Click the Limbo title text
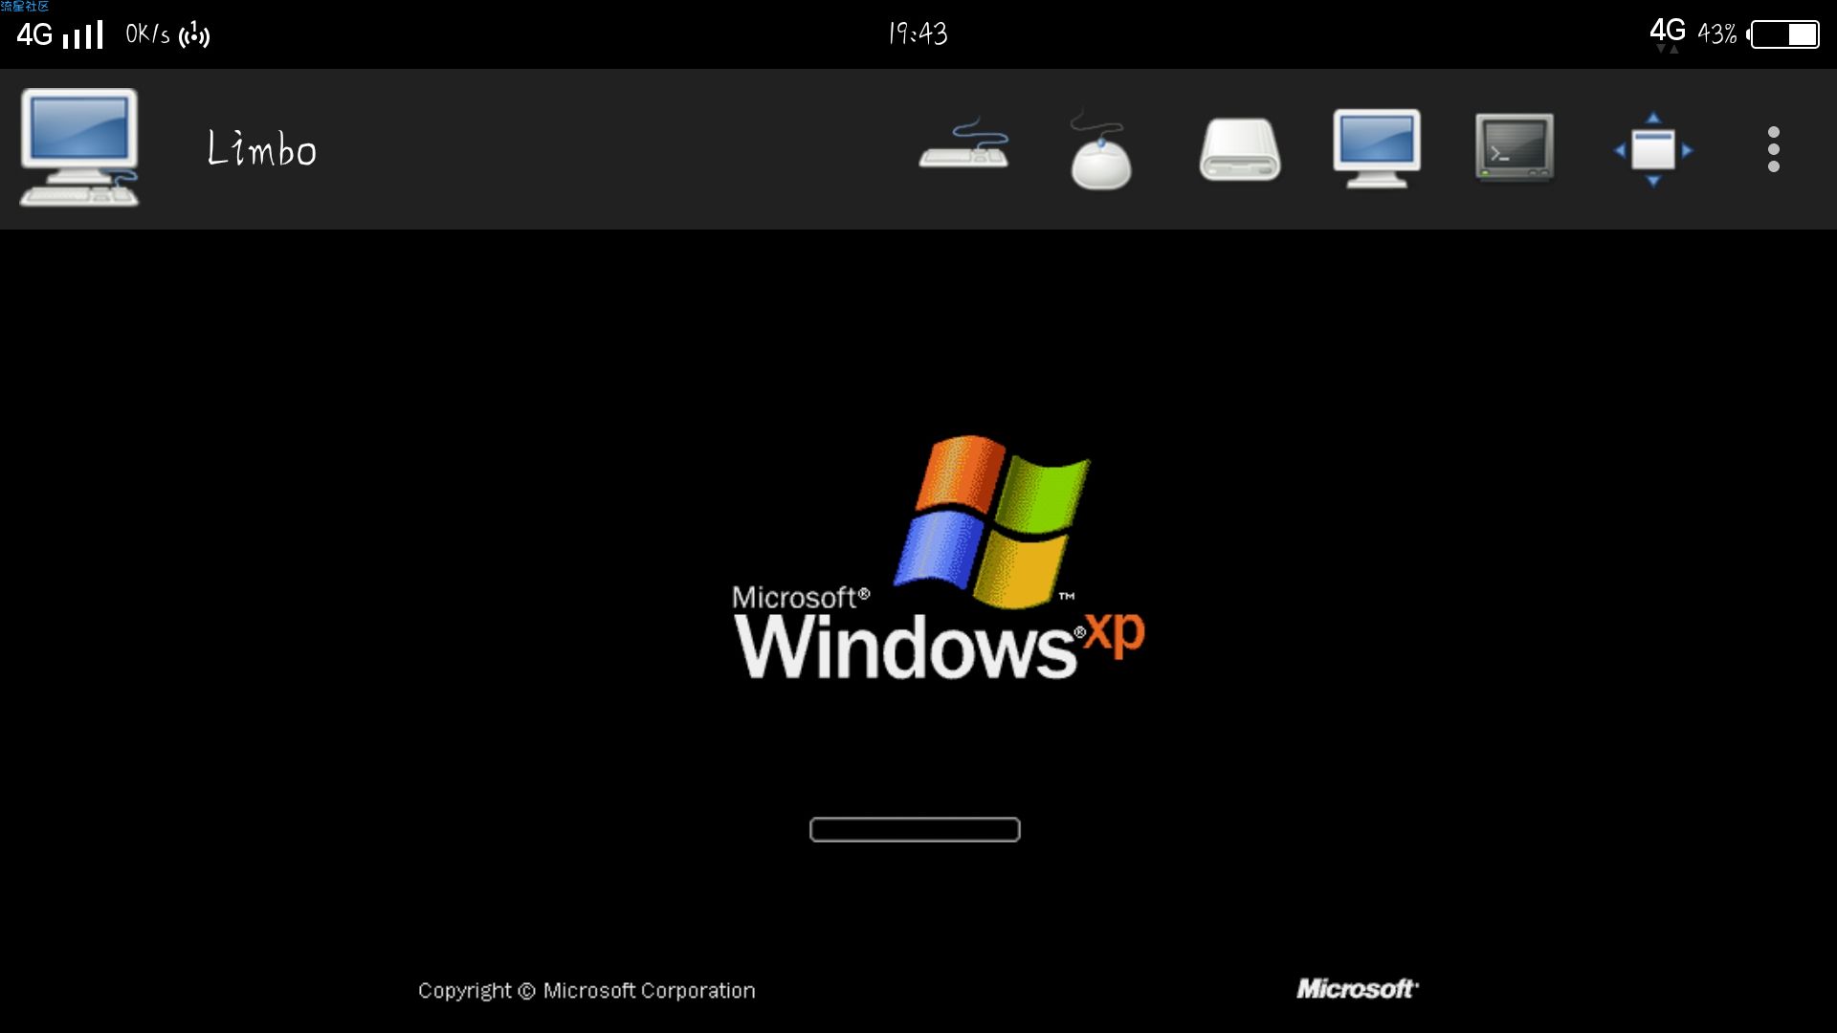This screenshot has width=1837, height=1033. point(261,148)
